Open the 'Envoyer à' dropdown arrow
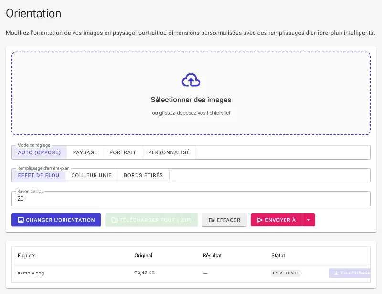 pyautogui.click(x=308, y=220)
